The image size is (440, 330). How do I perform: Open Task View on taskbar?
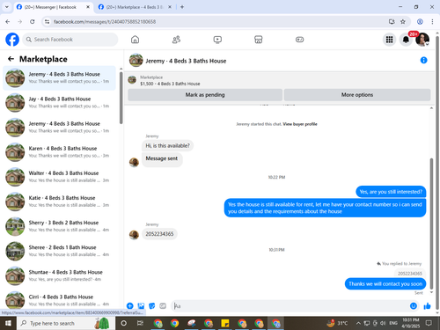pyautogui.click(x=140, y=323)
